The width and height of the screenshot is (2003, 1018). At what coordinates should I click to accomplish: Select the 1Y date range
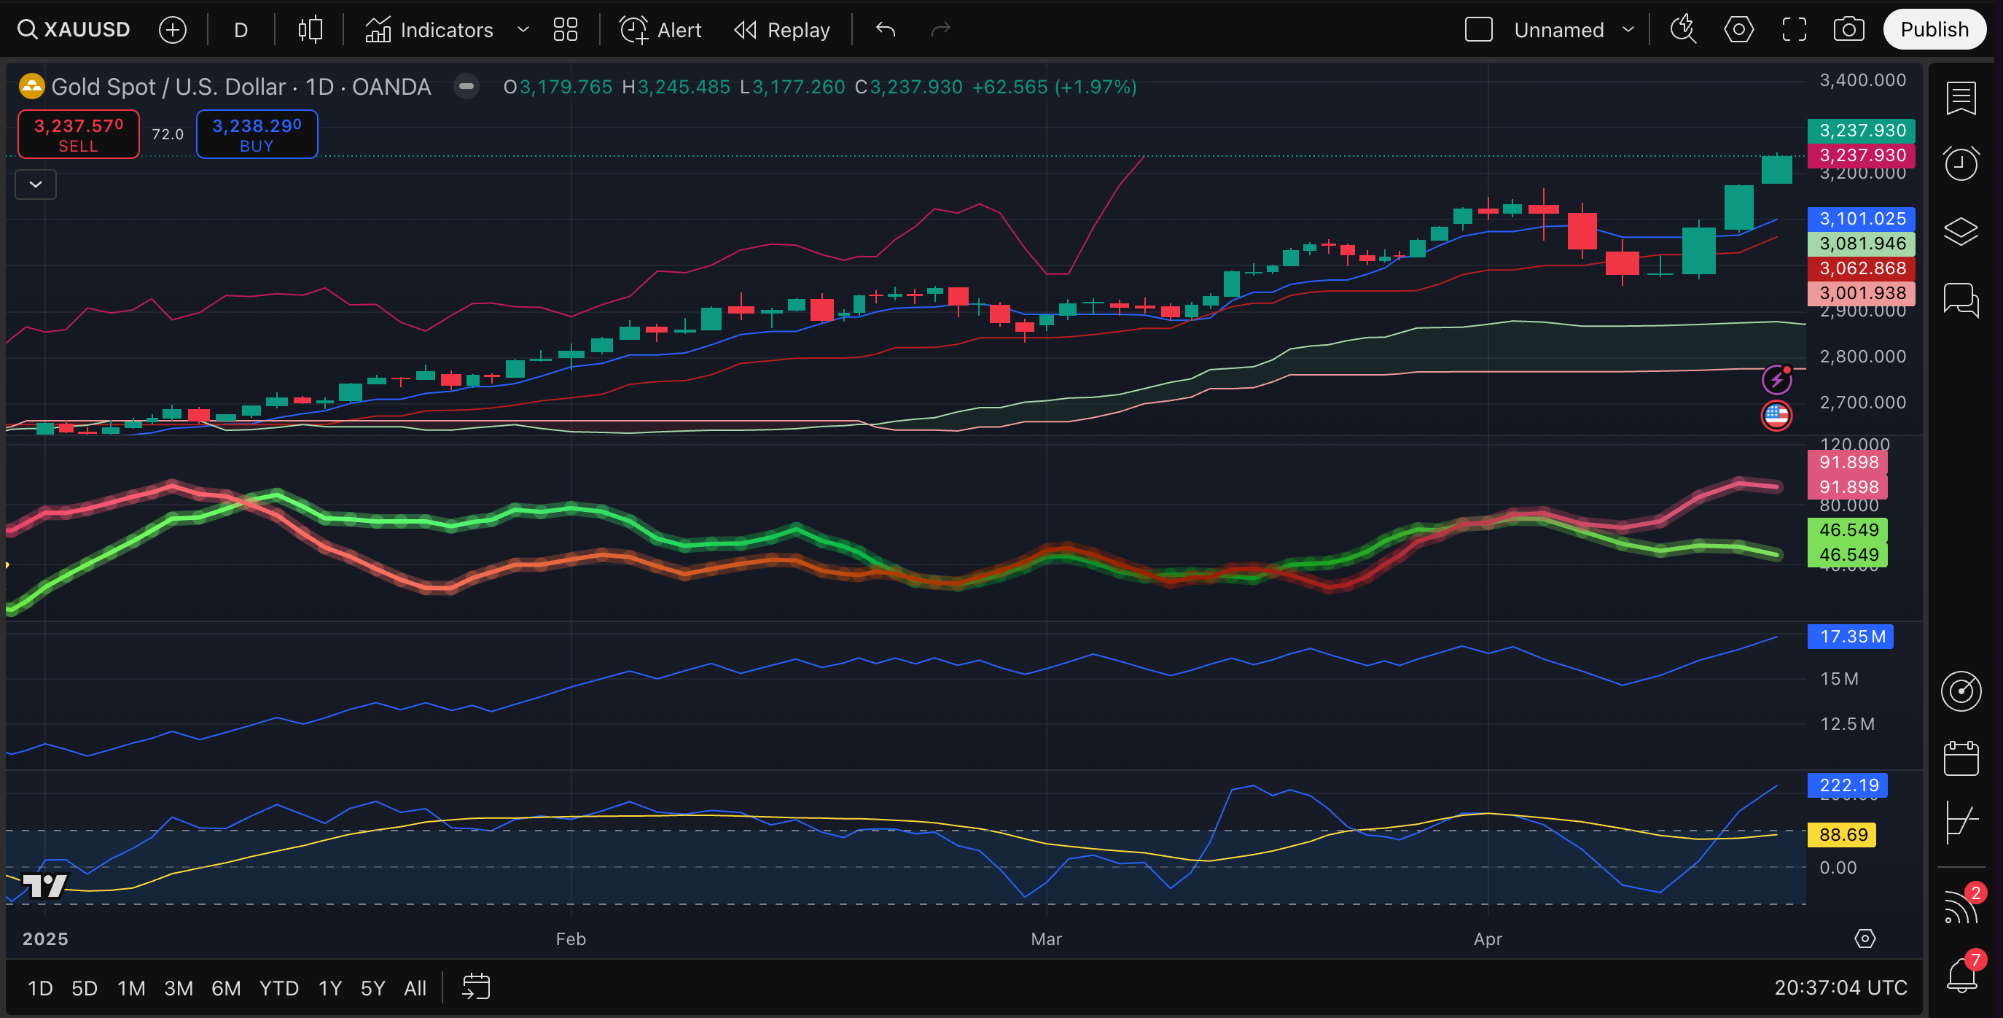click(330, 988)
